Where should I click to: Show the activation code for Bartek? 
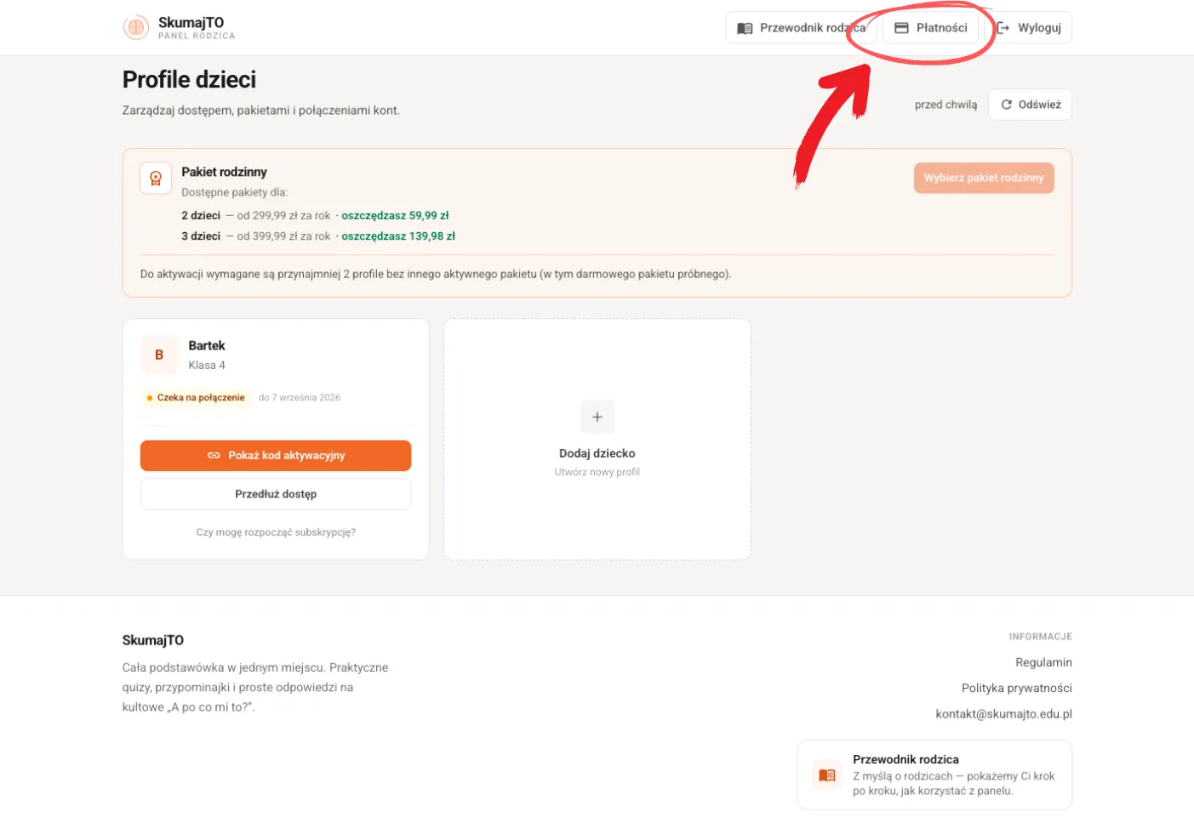tap(276, 456)
